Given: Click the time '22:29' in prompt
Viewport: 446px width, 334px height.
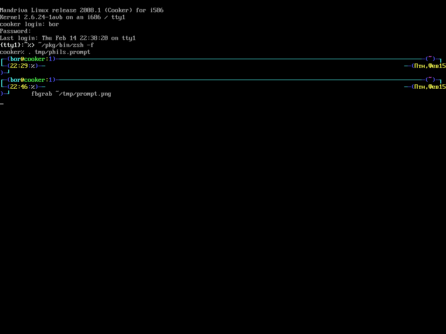Looking at the screenshot, I should pos(19,66).
